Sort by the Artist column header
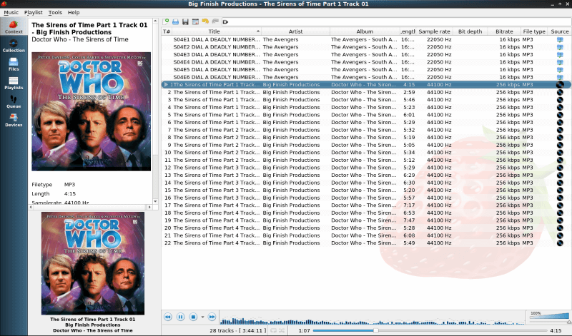Screen dimensions: 572x336 click(x=295, y=31)
